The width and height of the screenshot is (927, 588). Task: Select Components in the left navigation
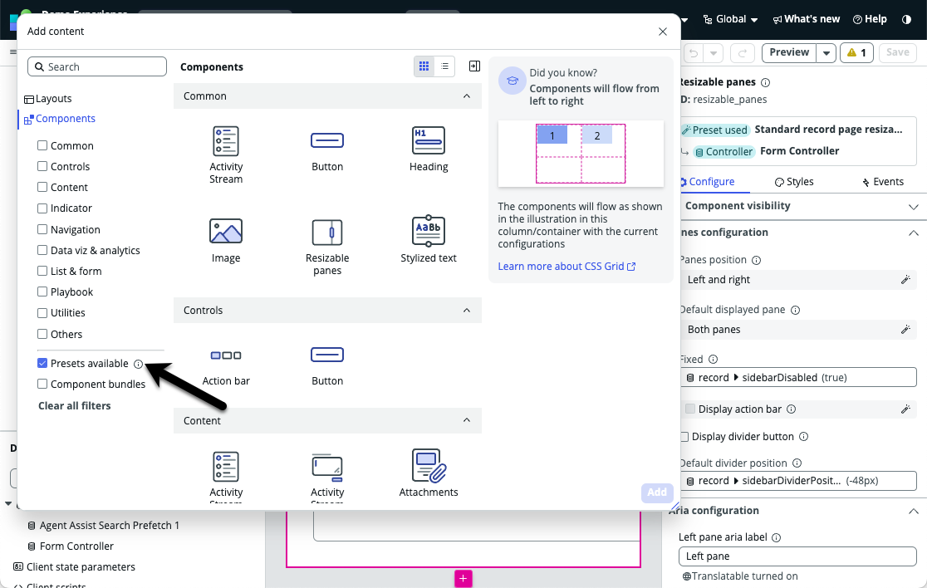59,119
